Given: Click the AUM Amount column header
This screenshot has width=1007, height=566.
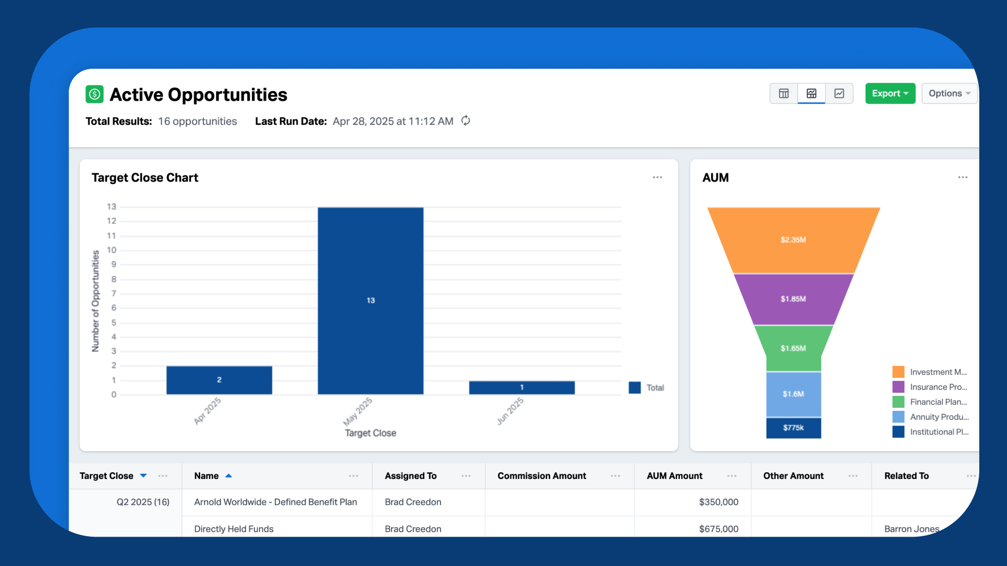Looking at the screenshot, I should point(674,476).
